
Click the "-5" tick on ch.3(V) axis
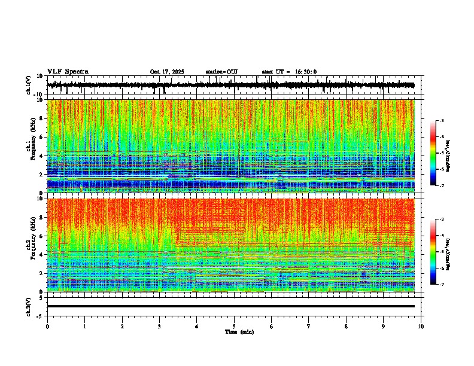pyautogui.click(x=41, y=316)
